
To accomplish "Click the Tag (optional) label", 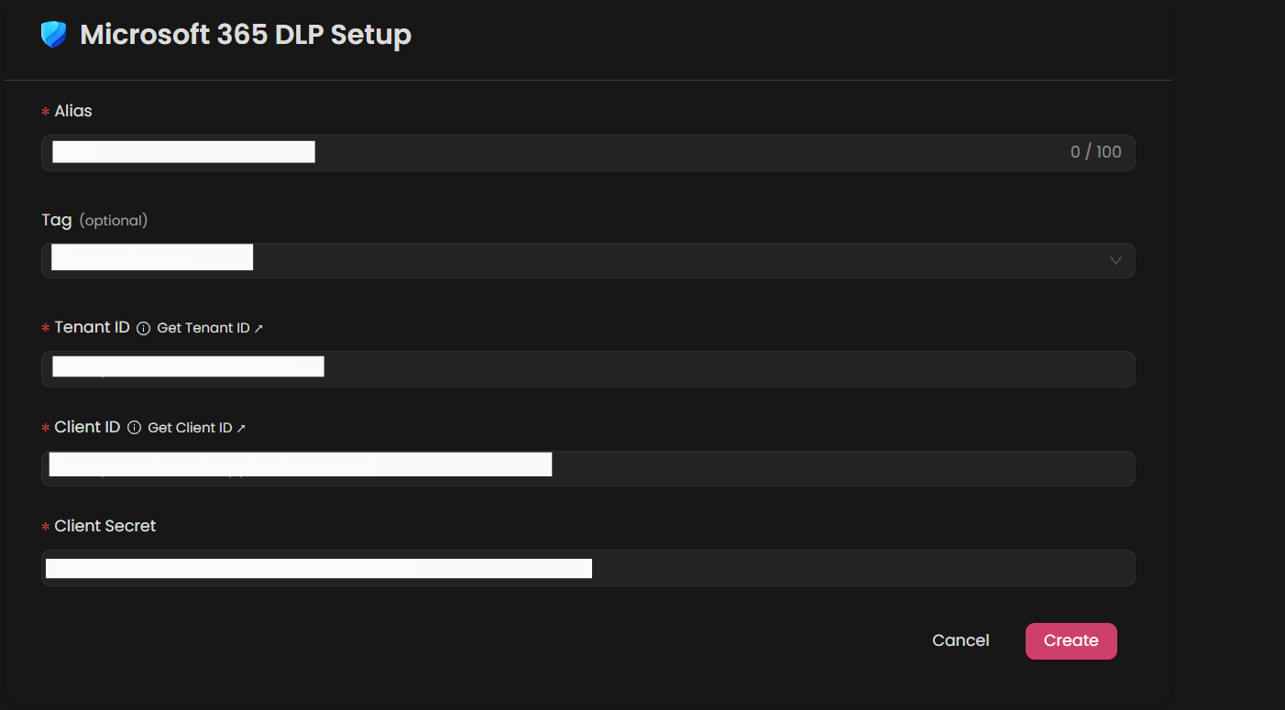I will click(x=94, y=220).
